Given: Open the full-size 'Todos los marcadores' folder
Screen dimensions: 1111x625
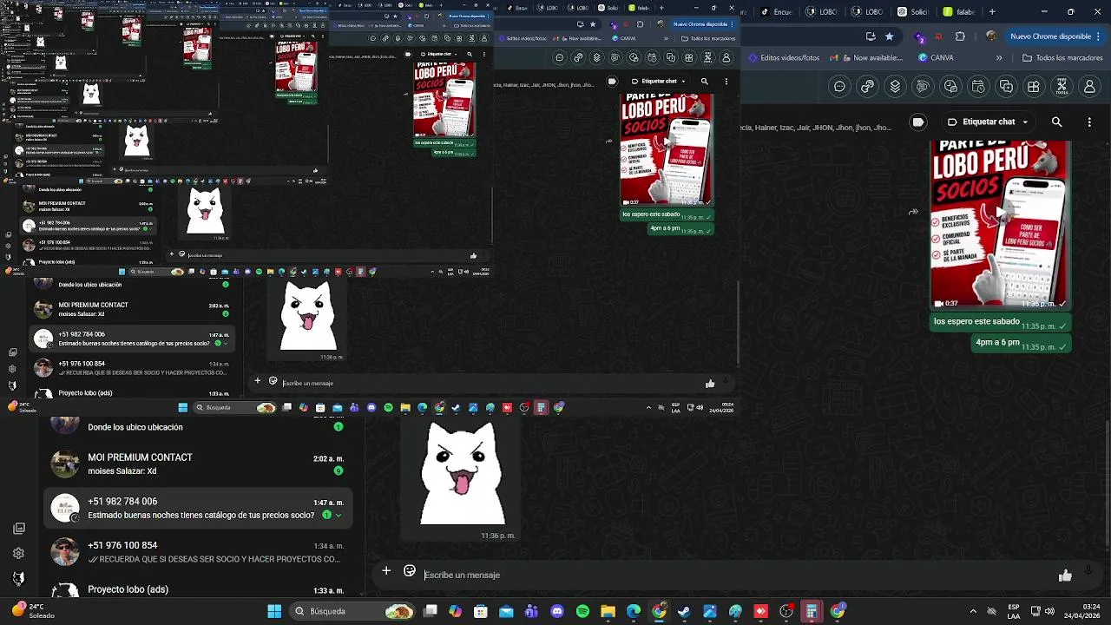Looking at the screenshot, I should [x=1062, y=58].
